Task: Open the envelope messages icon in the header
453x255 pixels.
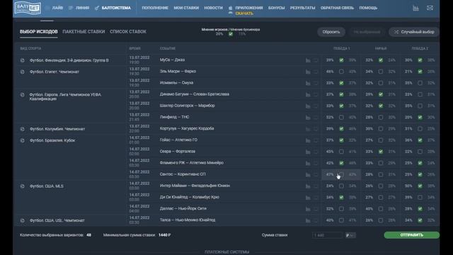Action: pyautogui.click(x=430, y=8)
